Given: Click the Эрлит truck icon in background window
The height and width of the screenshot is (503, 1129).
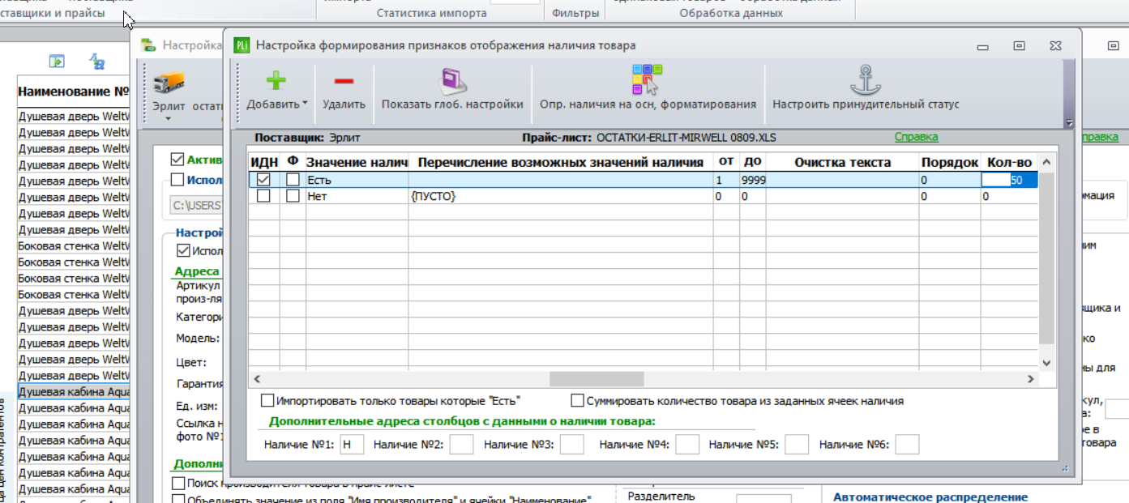Looking at the screenshot, I should click(169, 83).
